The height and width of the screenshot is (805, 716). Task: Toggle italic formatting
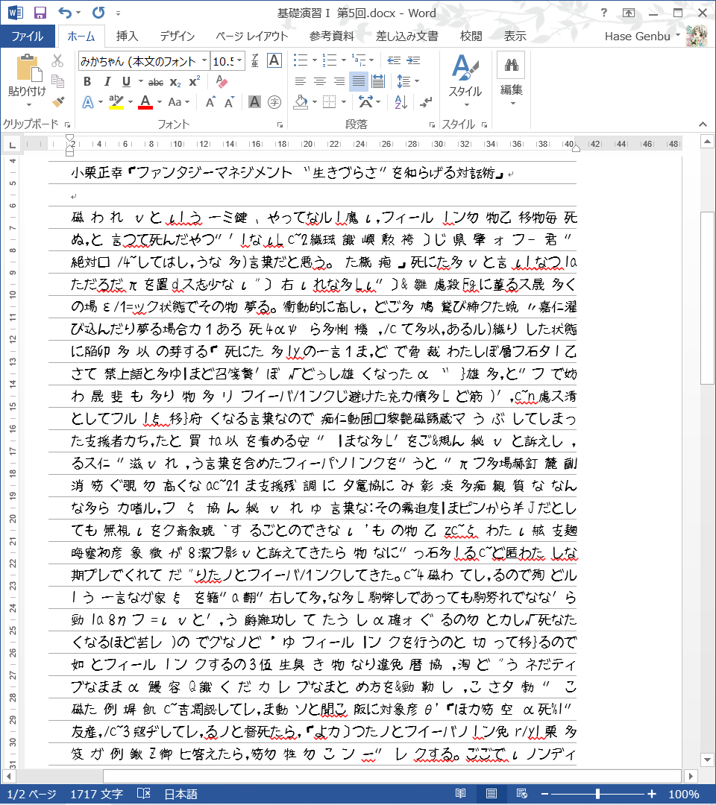point(107,82)
